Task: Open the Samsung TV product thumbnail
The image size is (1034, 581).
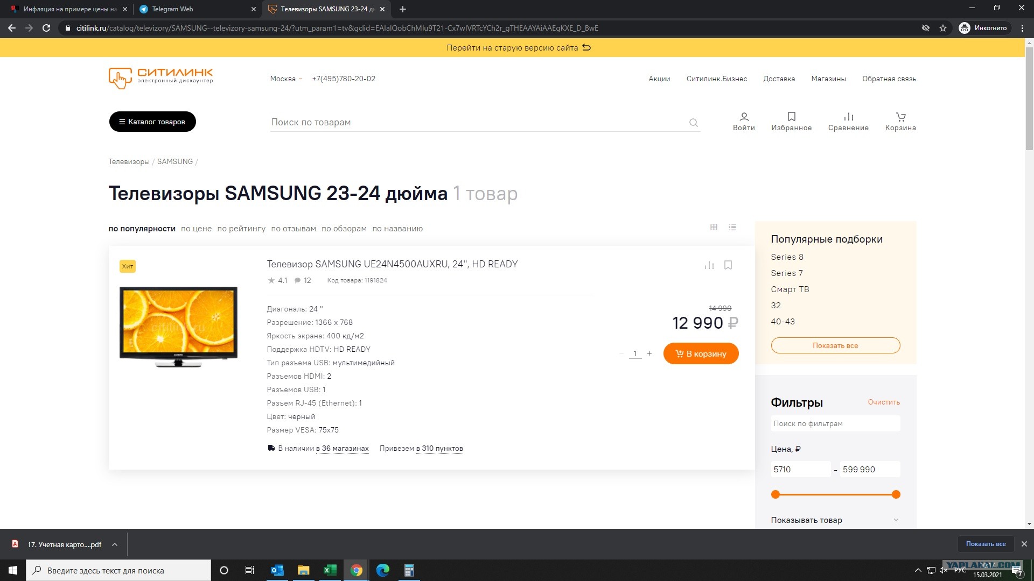Action: [178, 327]
